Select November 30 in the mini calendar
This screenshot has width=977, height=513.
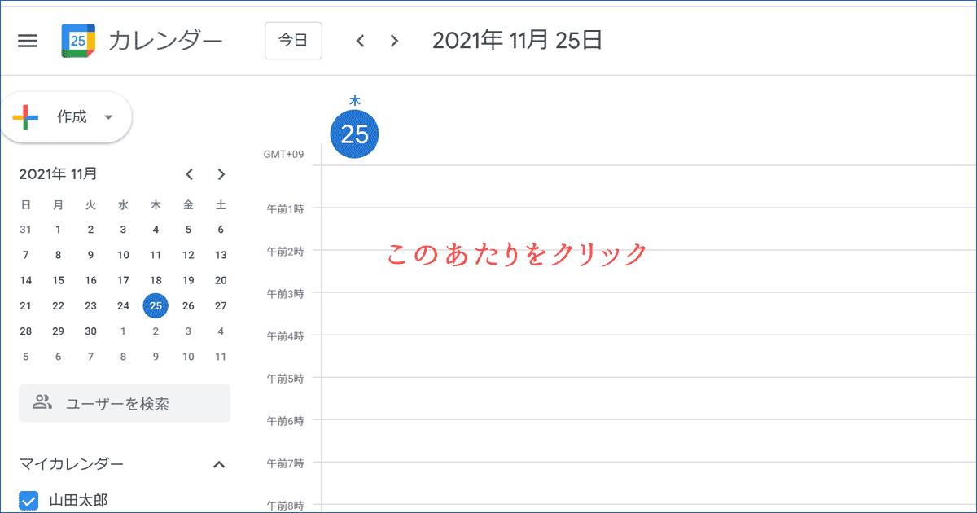pyautogui.click(x=90, y=331)
